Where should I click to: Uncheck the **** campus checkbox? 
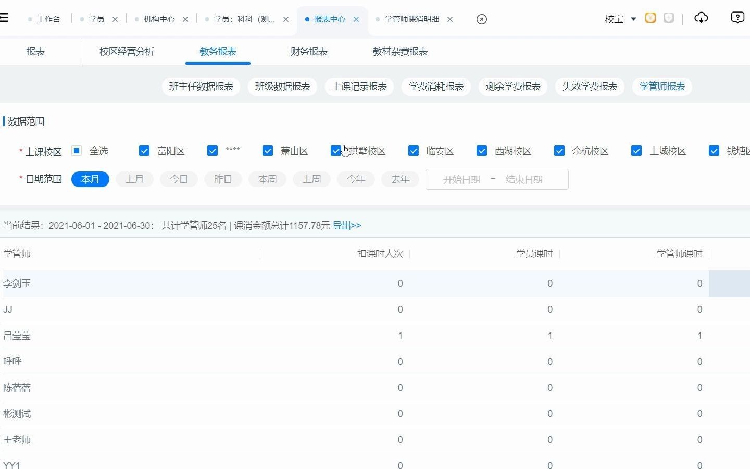[x=212, y=151]
